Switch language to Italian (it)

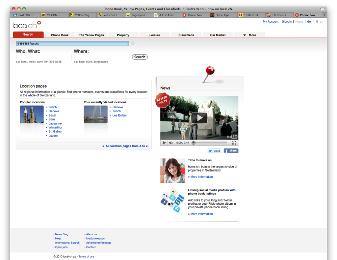click(x=317, y=21)
